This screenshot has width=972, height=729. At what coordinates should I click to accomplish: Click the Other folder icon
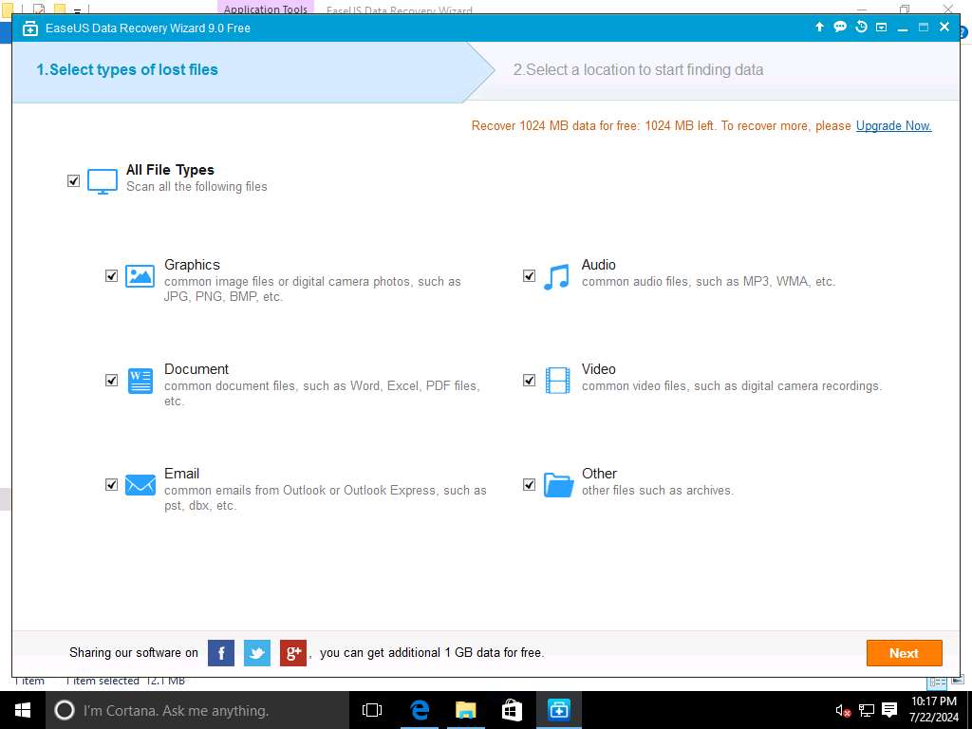[558, 485]
